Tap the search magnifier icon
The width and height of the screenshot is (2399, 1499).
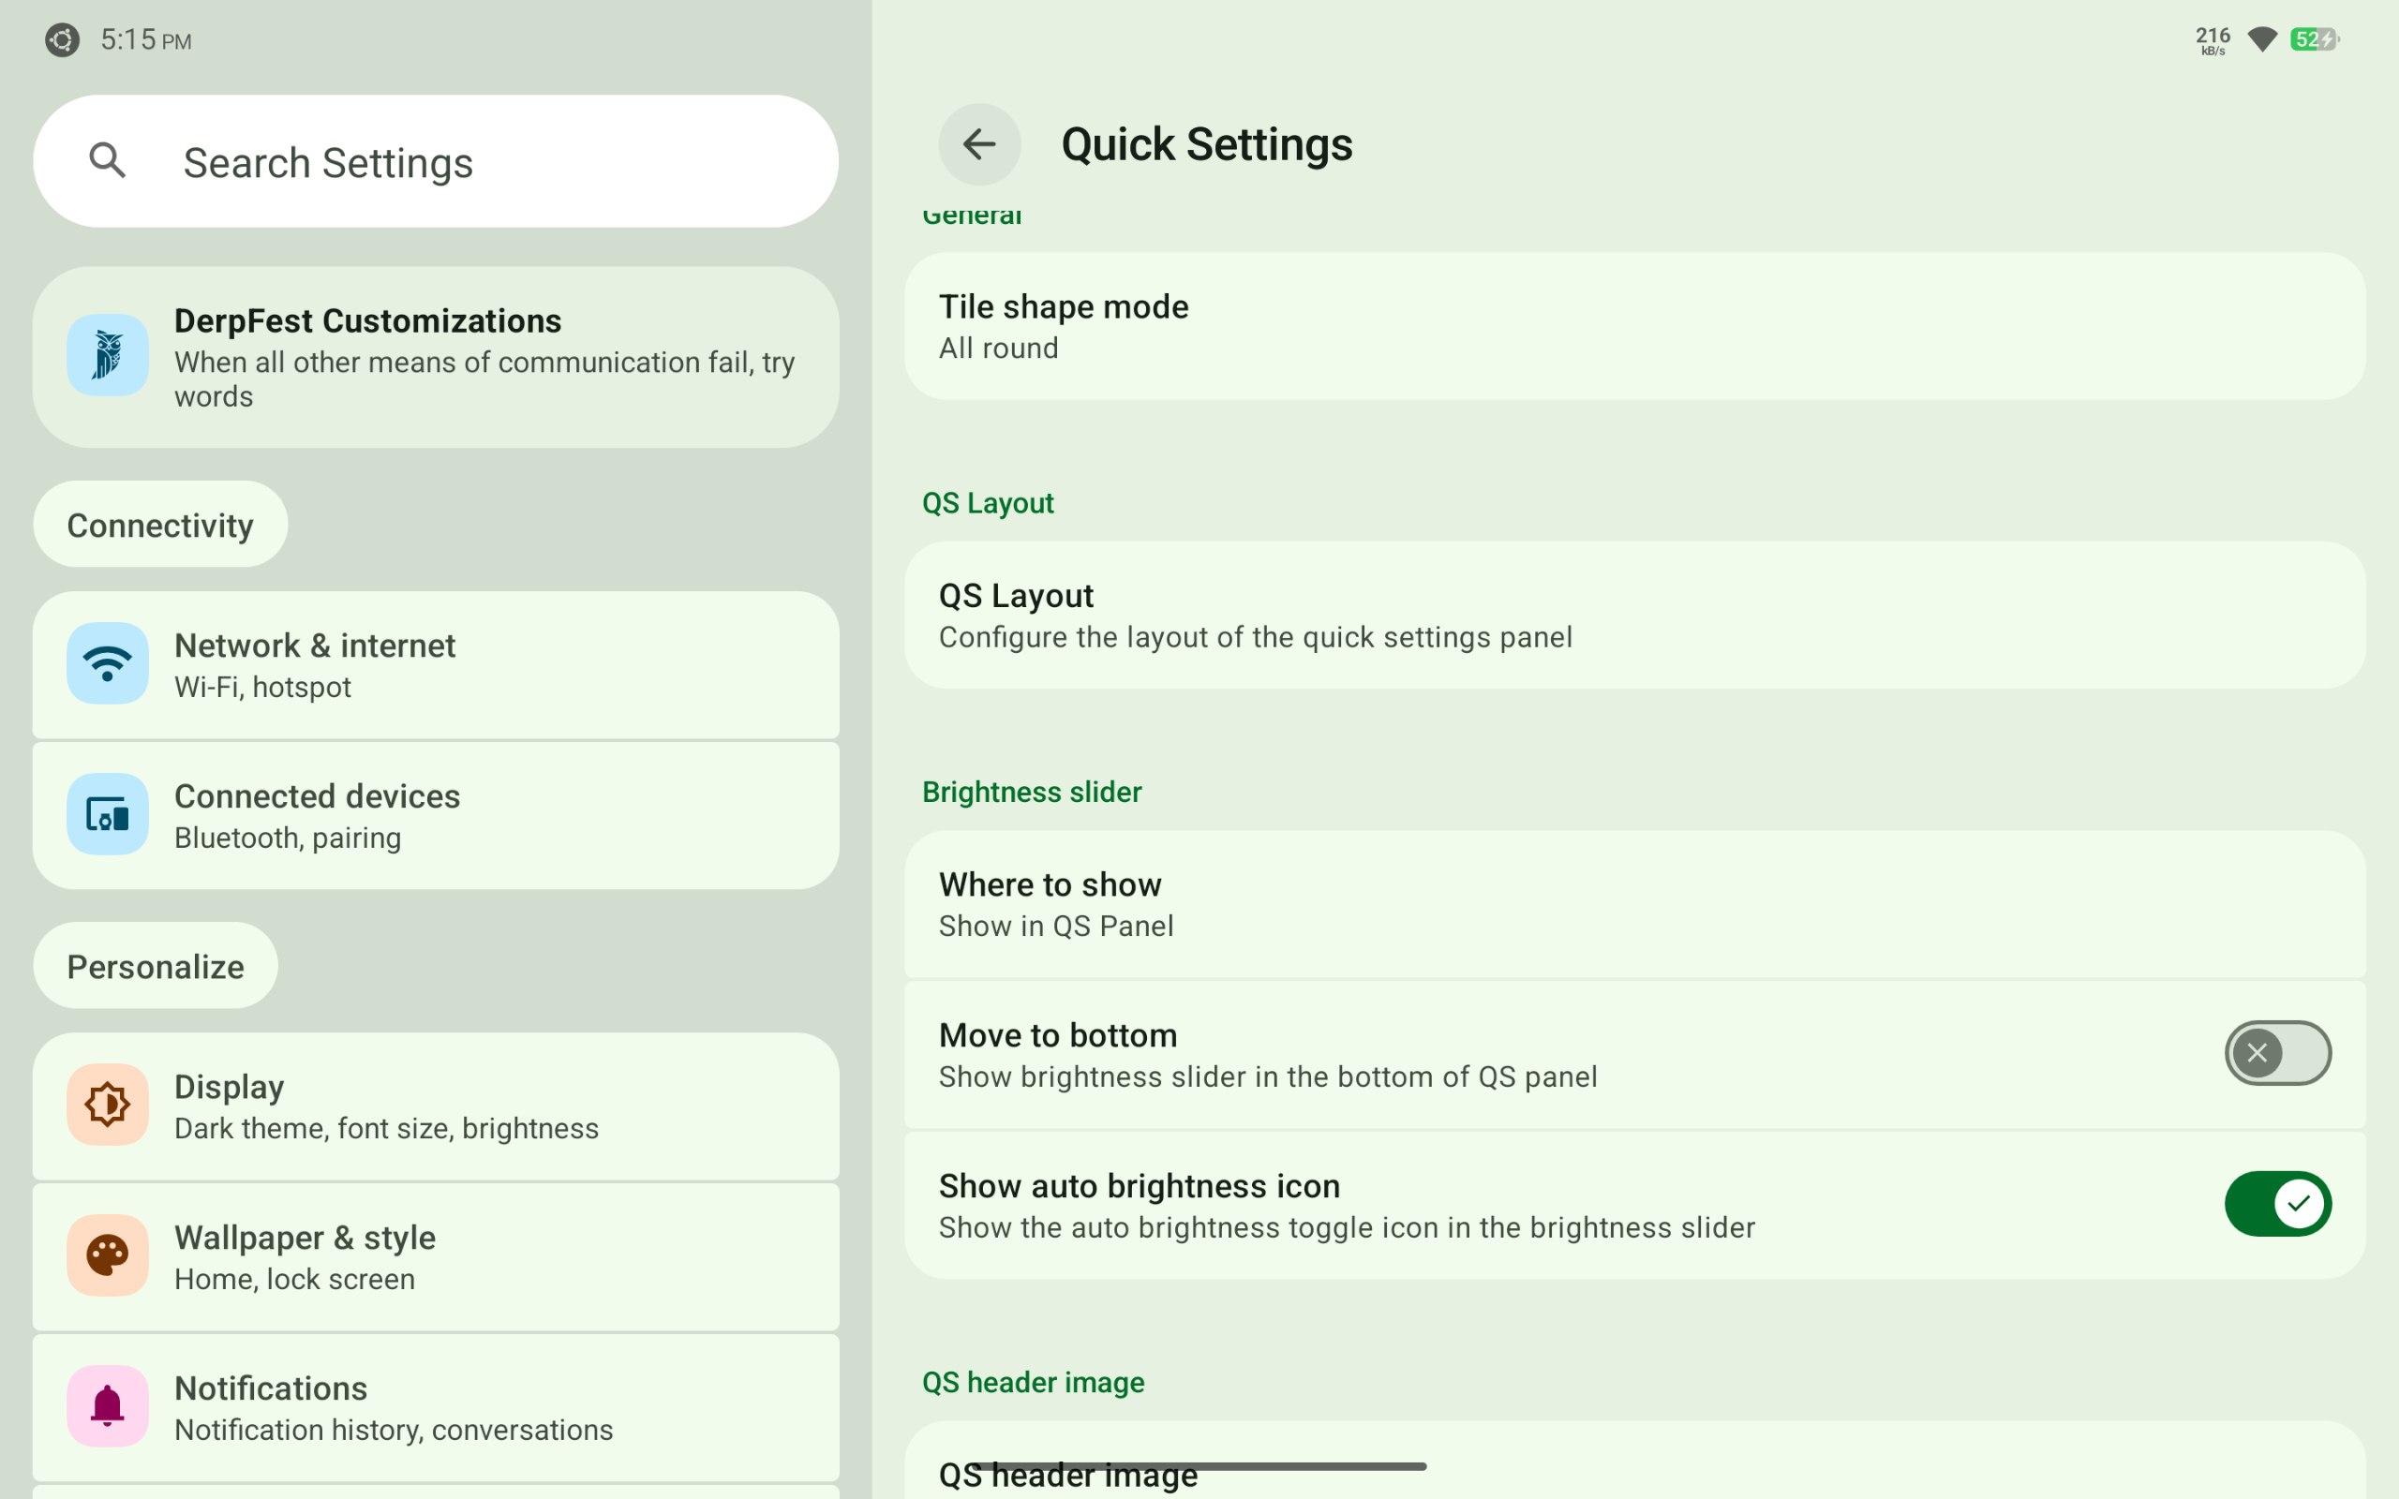(107, 160)
